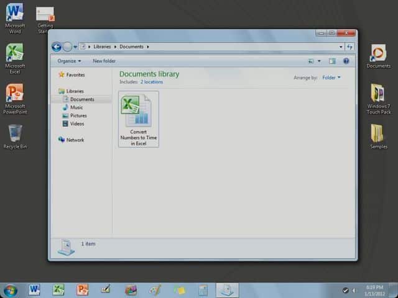Click the Explorer Forward arrow button

(67, 47)
